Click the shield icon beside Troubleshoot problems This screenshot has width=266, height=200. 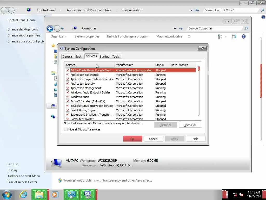point(60,180)
